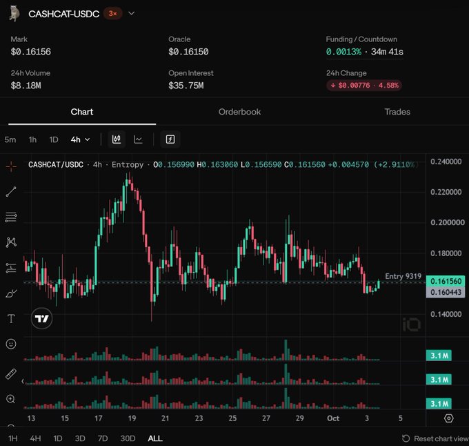This screenshot has height=446, width=469.
Task: Select the trend line drawing tool
Action: pyautogui.click(x=11, y=191)
